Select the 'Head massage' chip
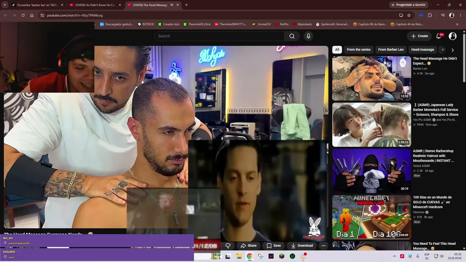The image size is (466, 262). pyautogui.click(x=422, y=49)
